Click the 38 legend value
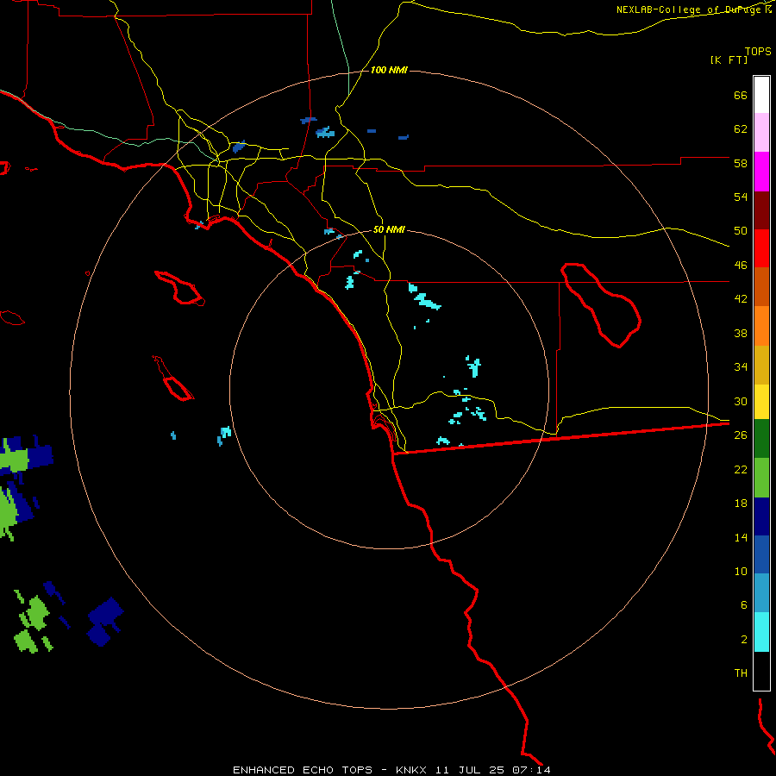This screenshot has height=776, width=776. [x=741, y=333]
